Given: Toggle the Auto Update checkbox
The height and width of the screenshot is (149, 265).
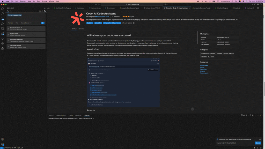Looking at the screenshot, I should pos(123,23).
